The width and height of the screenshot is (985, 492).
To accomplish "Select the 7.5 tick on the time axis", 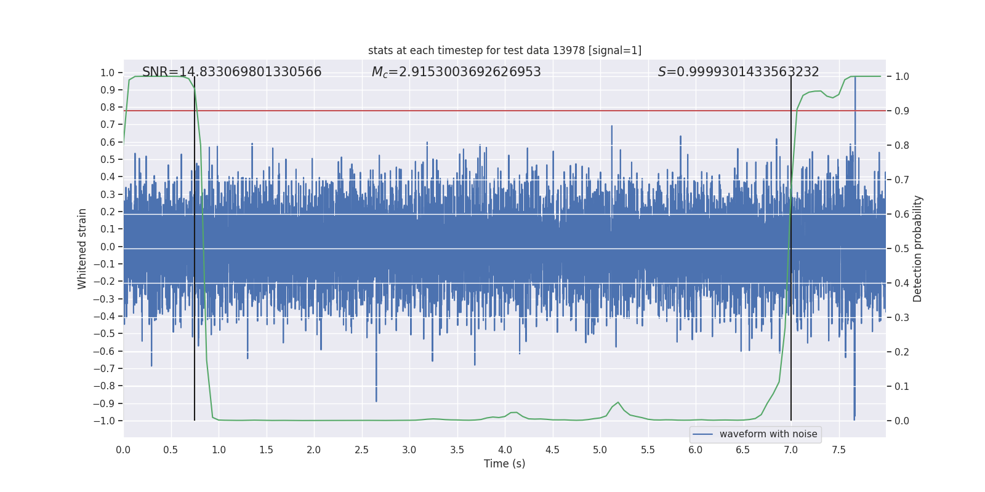I will [x=838, y=450].
